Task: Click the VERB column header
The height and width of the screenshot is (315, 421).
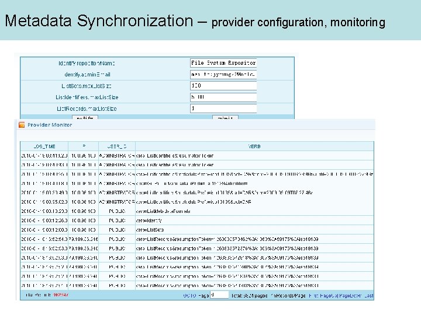Action: (254, 146)
